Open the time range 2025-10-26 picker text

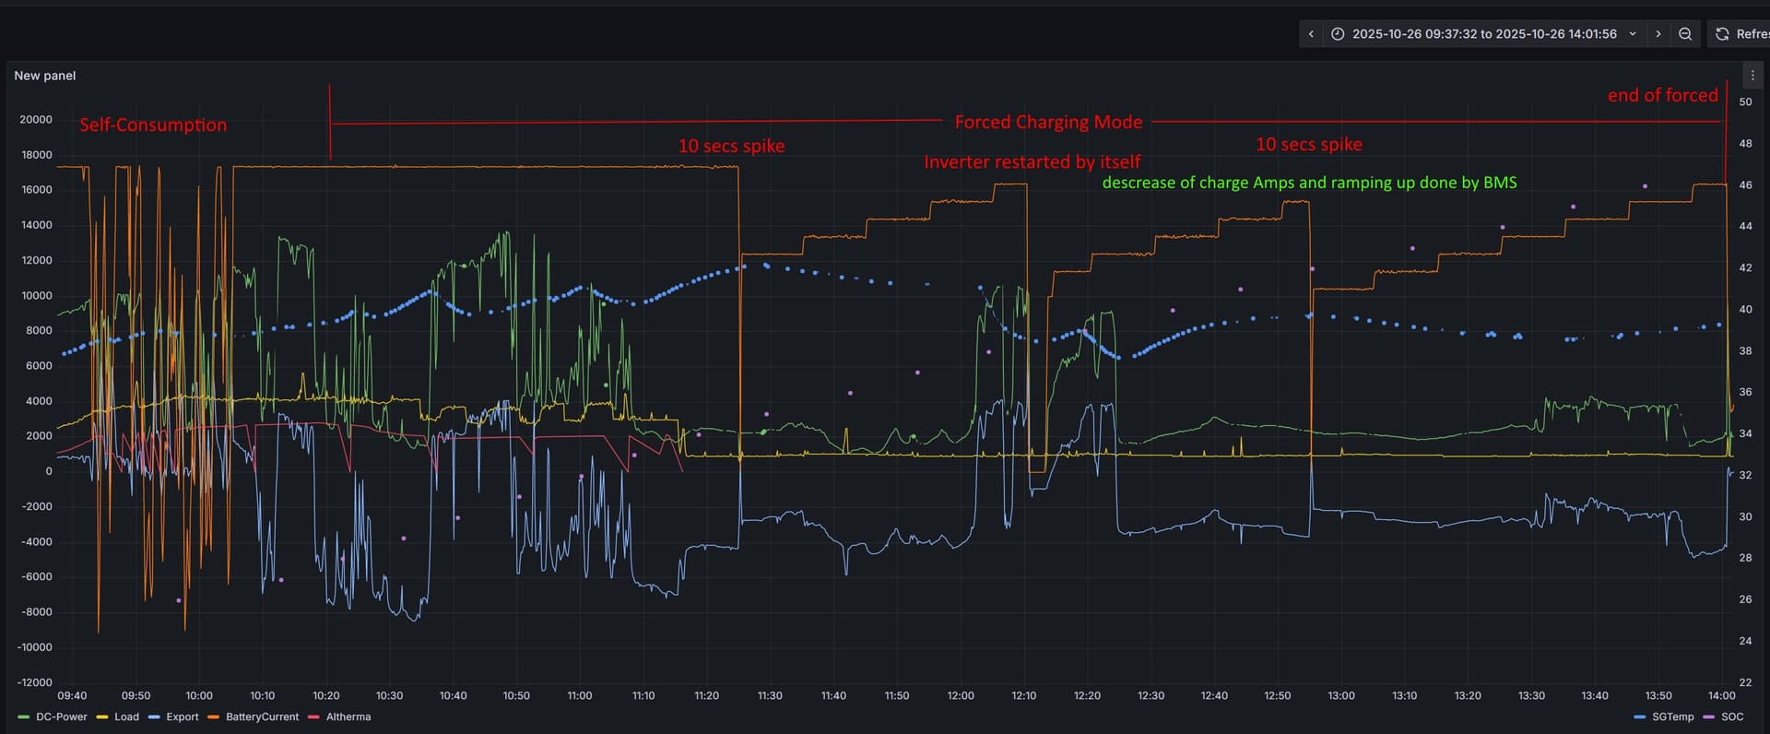pos(1484,34)
